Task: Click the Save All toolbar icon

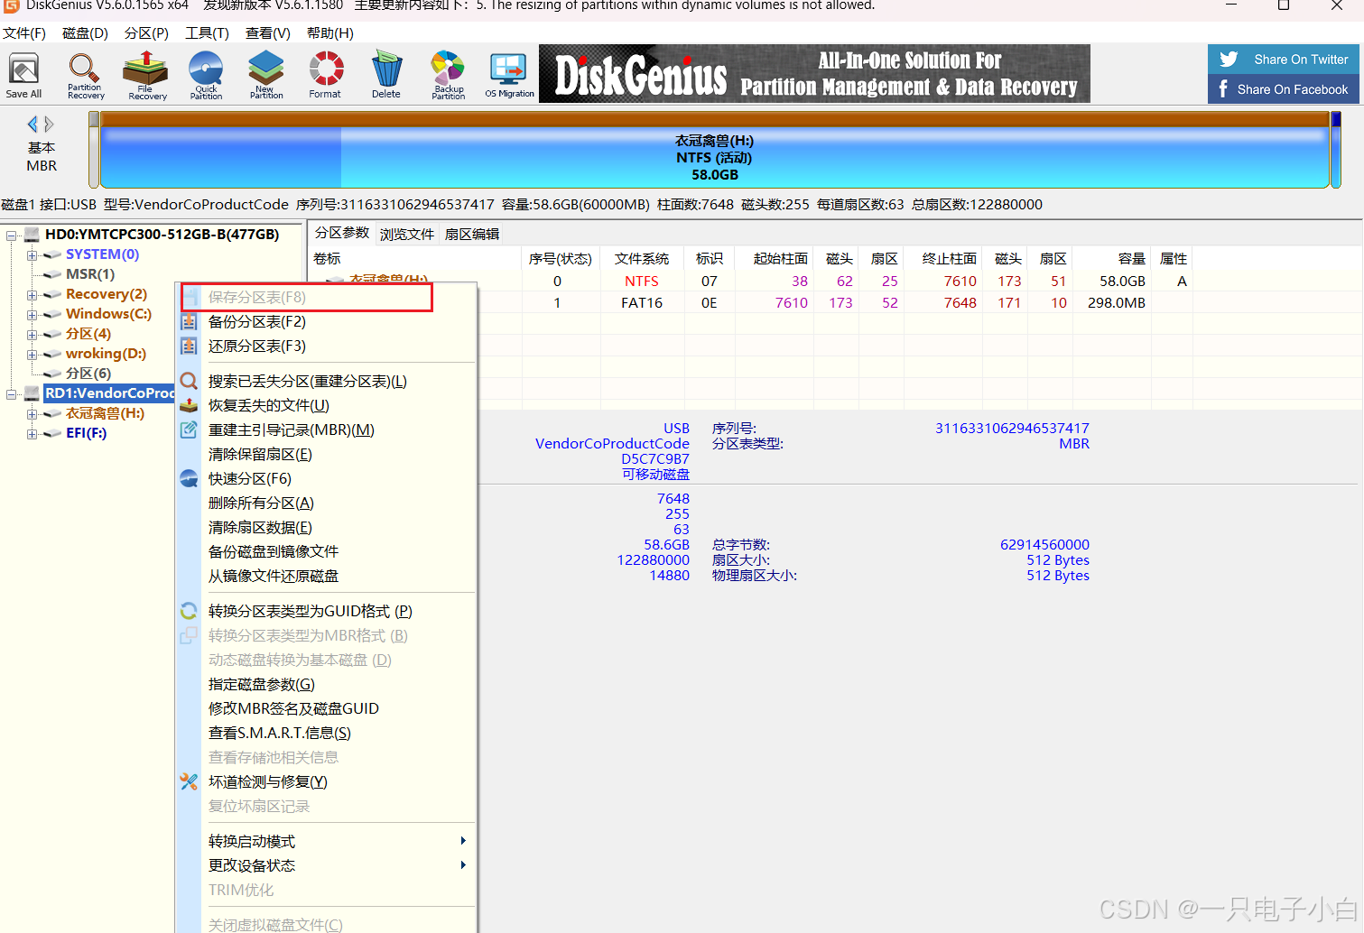Action: [23, 75]
